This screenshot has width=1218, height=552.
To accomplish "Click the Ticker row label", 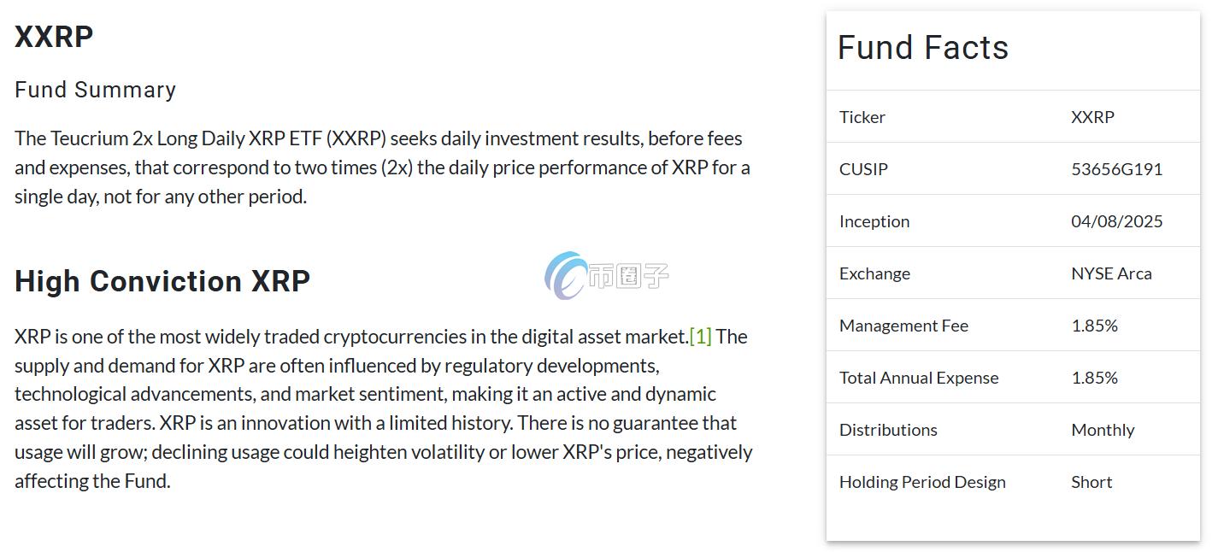I will tap(862, 117).
